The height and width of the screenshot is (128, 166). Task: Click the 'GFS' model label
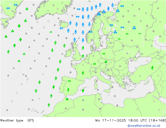[x=31, y=120]
